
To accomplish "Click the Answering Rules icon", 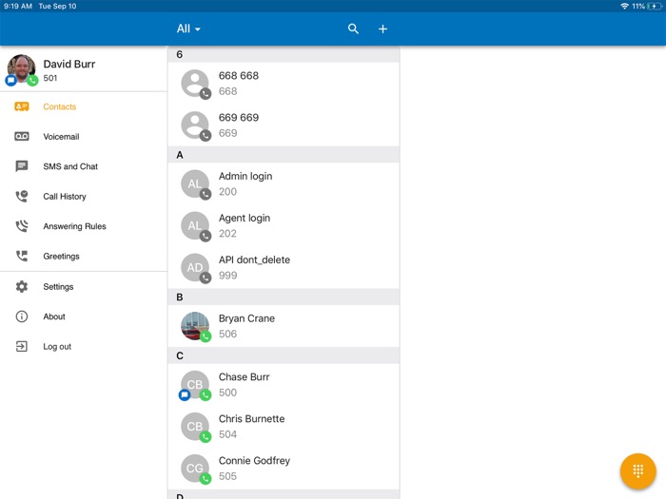I will tap(22, 226).
